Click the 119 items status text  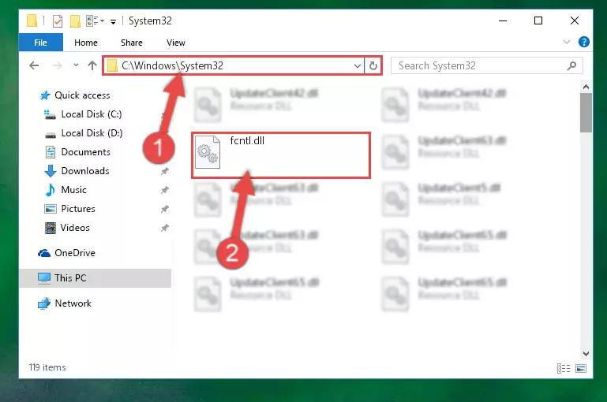point(47,367)
